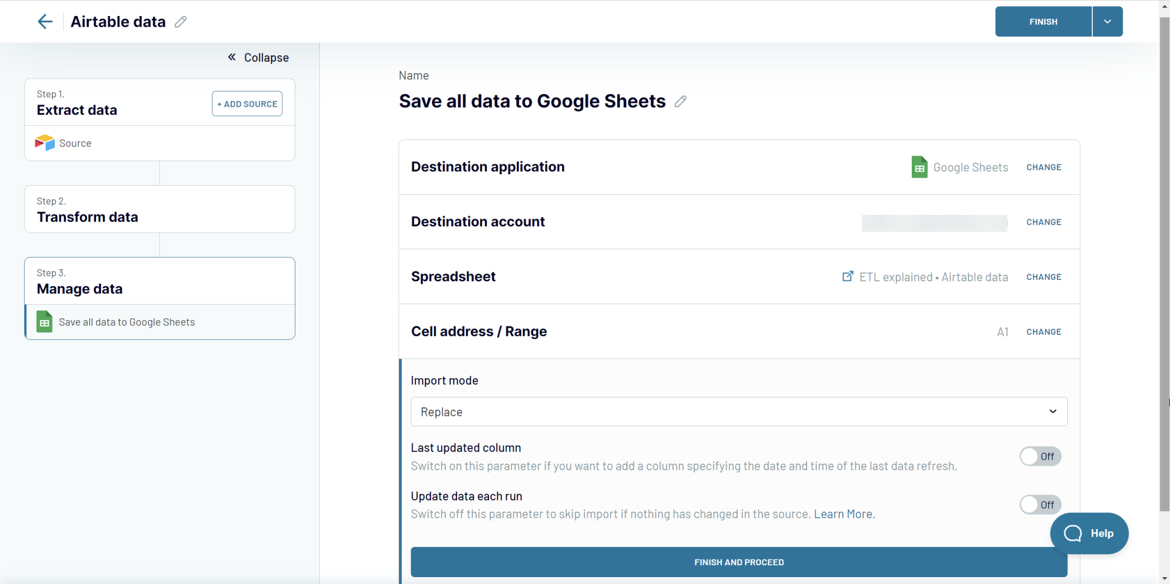Click the FINISH button in header
1170x584 pixels.
tap(1043, 22)
